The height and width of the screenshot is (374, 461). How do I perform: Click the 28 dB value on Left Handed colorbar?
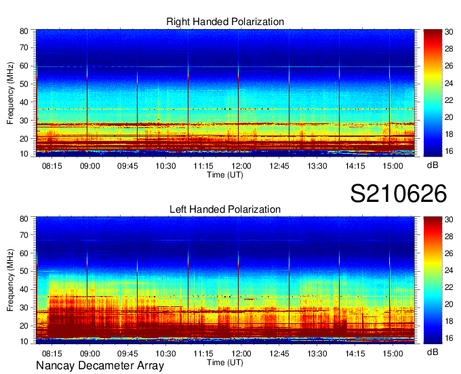tap(449, 236)
